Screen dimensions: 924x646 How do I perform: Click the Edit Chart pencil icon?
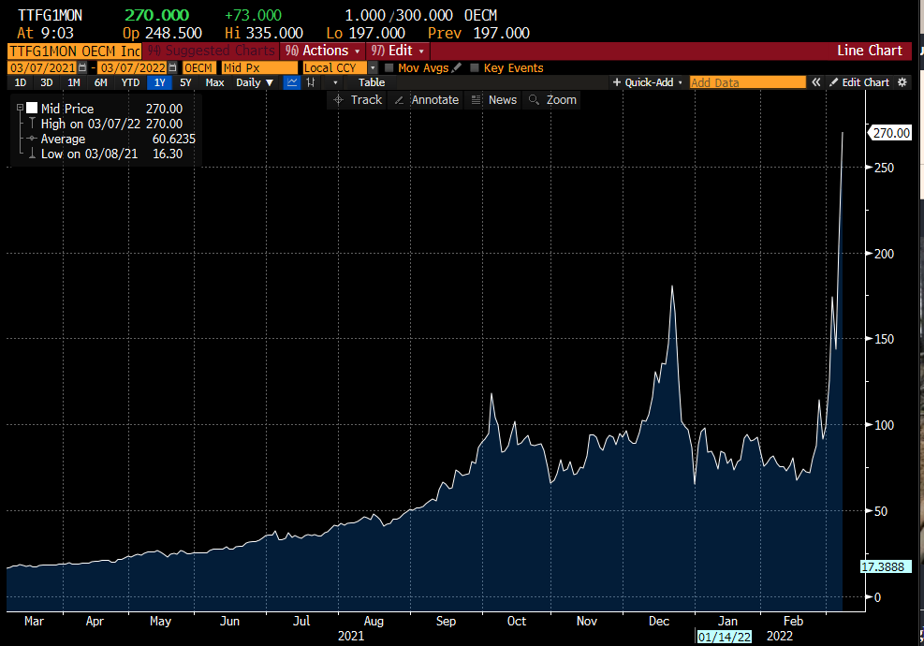[x=833, y=82]
